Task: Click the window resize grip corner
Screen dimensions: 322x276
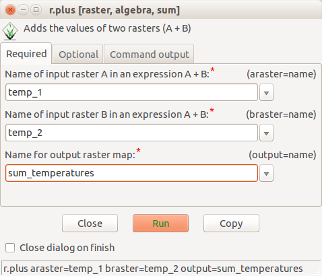Action: click(317, 271)
